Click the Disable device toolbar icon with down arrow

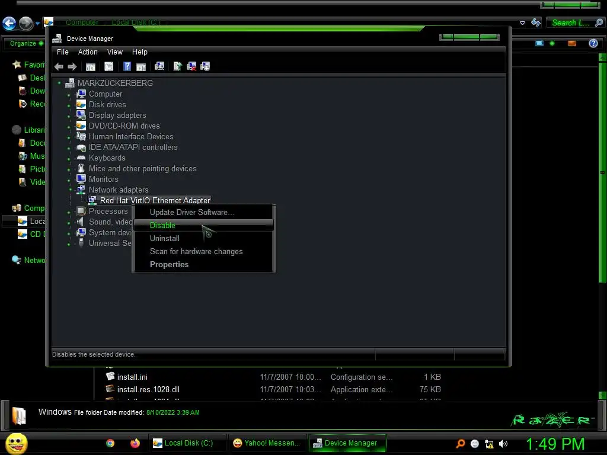pos(205,66)
